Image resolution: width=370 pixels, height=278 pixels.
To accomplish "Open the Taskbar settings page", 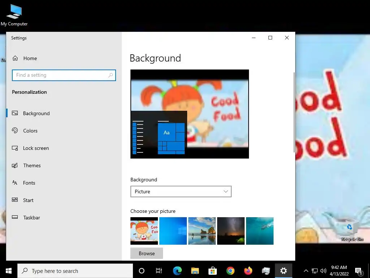I will tap(31, 218).
